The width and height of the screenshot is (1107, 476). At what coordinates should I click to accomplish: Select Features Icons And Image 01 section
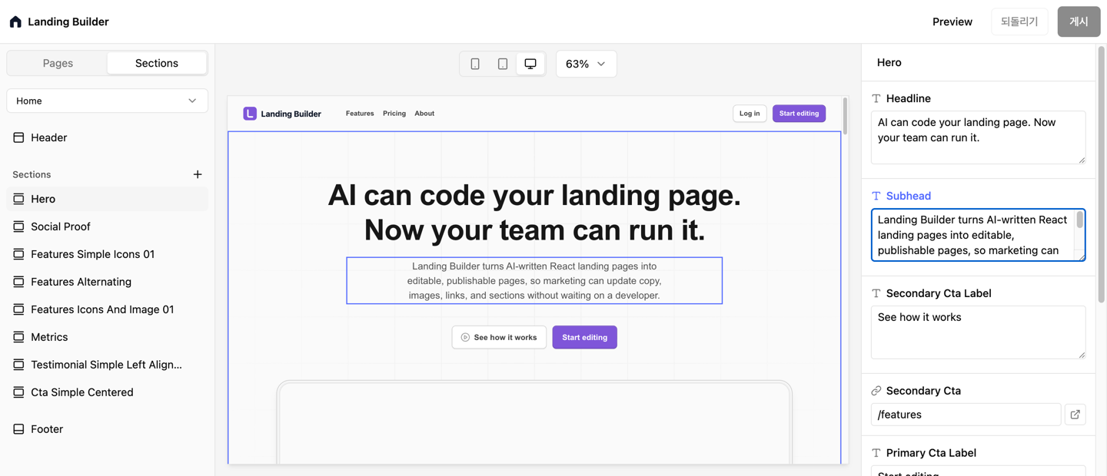click(x=107, y=309)
